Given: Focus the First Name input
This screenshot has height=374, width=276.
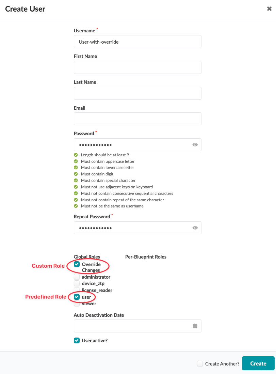Looking at the screenshot, I should 137,67.
